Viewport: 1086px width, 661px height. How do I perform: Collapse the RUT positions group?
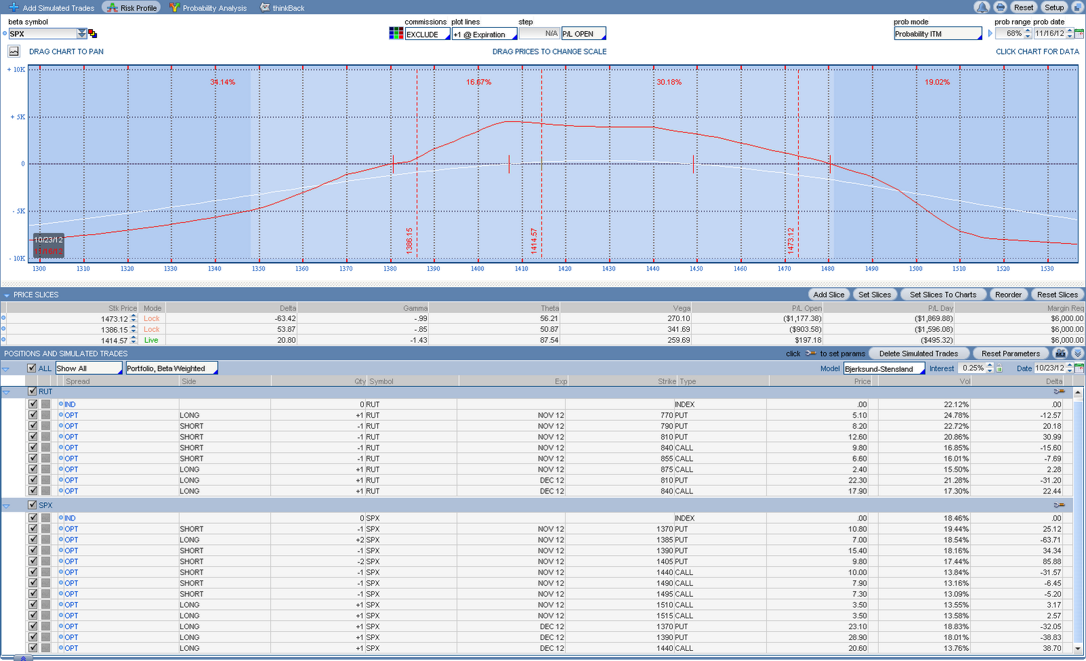[6, 392]
